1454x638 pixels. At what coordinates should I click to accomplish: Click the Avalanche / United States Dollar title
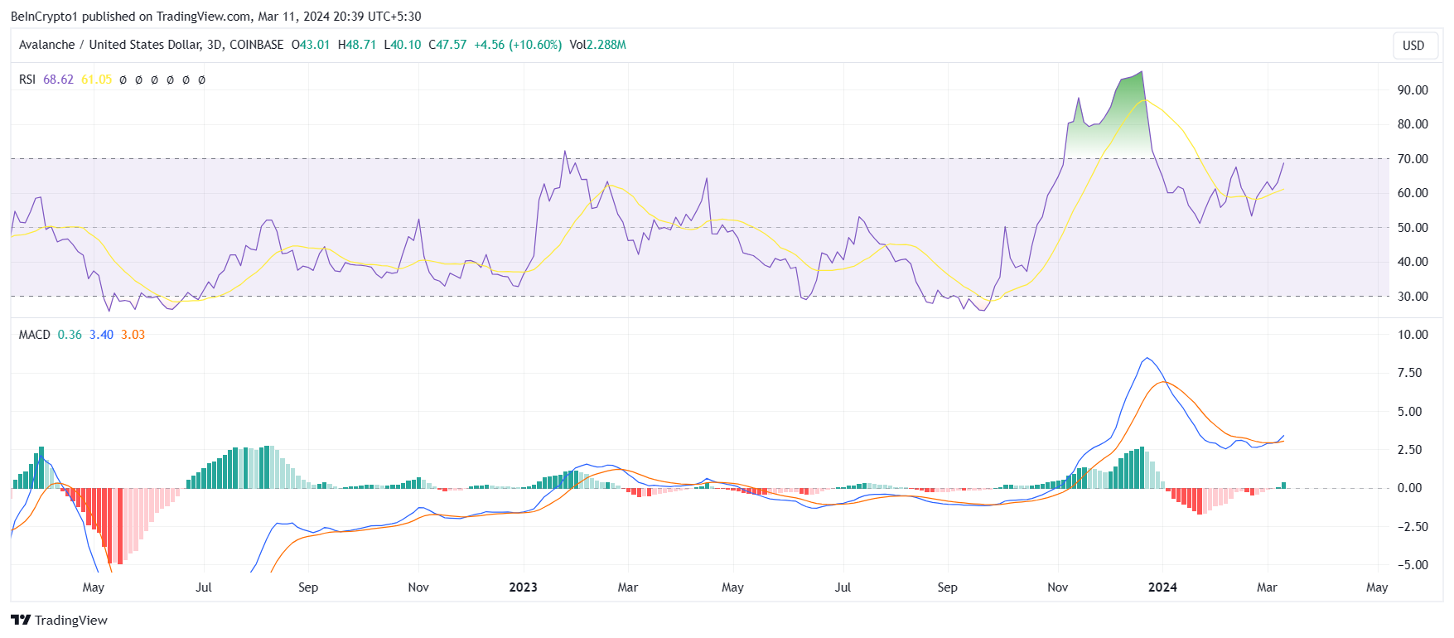151,45
